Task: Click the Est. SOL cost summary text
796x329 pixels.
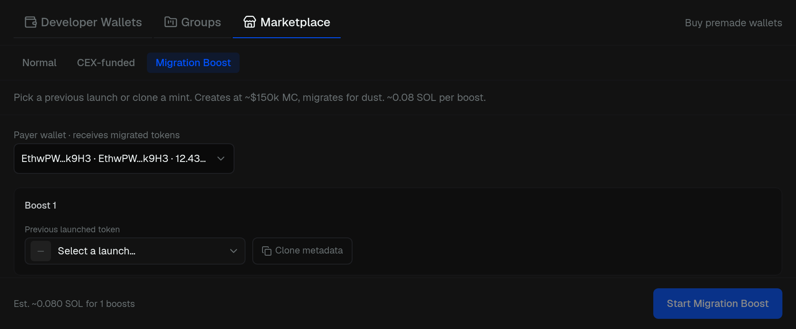Action: click(x=74, y=304)
